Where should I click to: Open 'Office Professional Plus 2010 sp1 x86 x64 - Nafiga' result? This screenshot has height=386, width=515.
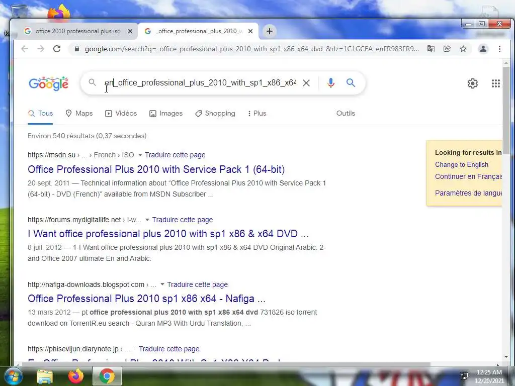146,299
